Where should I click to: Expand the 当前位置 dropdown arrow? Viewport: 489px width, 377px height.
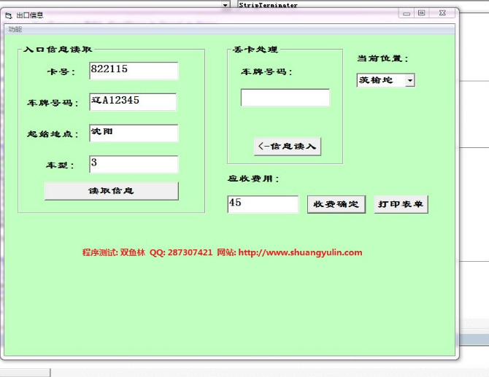(409, 80)
